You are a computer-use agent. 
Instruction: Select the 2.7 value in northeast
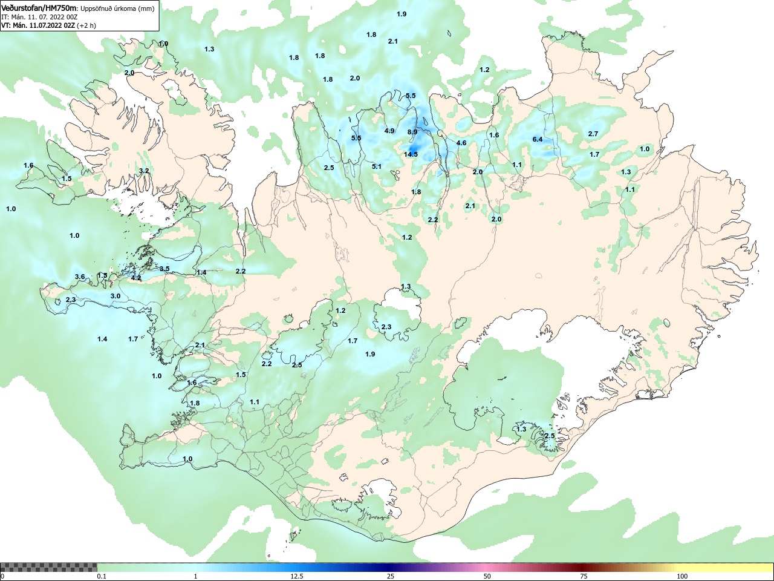(x=593, y=134)
